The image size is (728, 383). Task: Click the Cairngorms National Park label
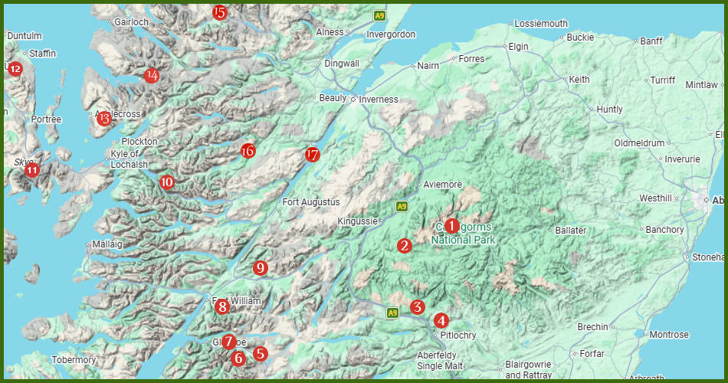(x=463, y=234)
